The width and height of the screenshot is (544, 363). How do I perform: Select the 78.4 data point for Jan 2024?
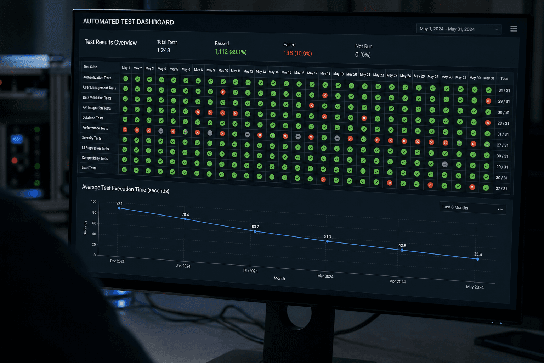[186, 219]
